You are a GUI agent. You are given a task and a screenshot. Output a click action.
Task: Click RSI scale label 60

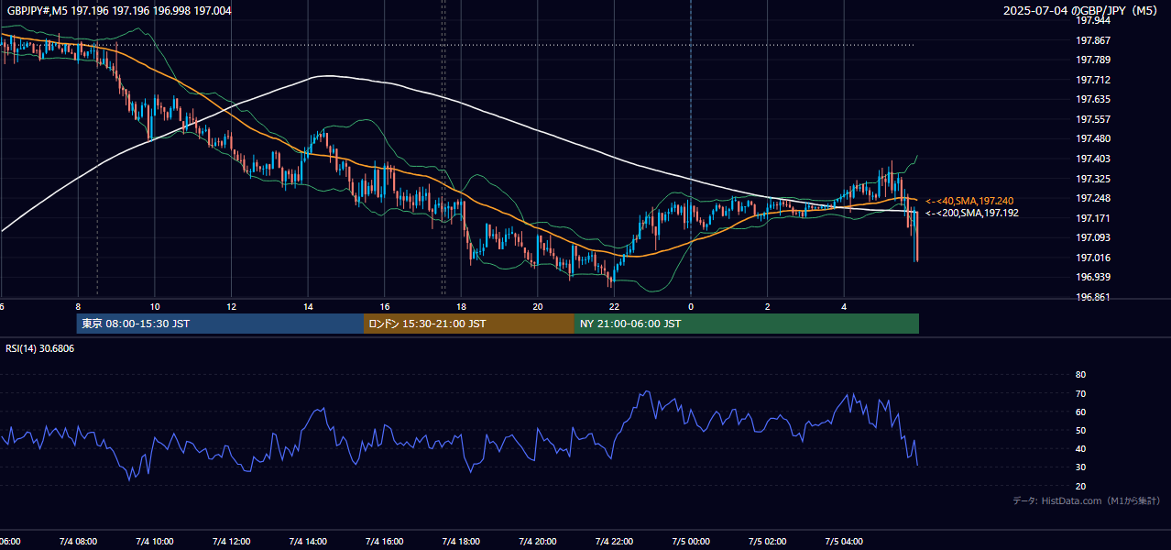tap(1080, 412)
